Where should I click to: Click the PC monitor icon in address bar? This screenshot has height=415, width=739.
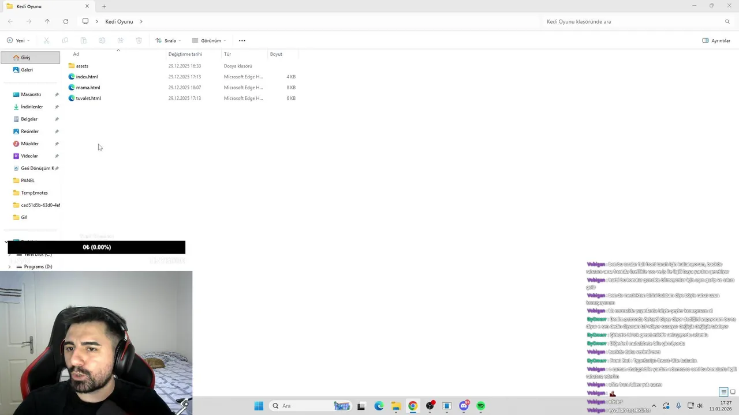(x=85, y=21)
